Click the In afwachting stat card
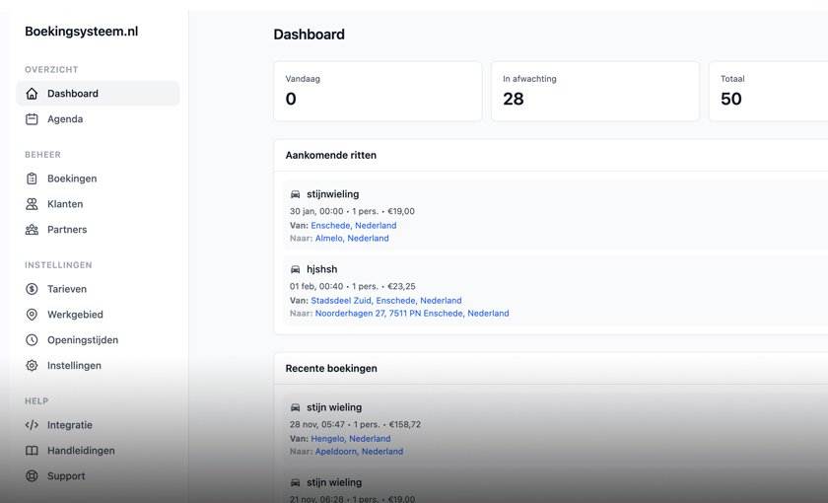 click(594, 92)
